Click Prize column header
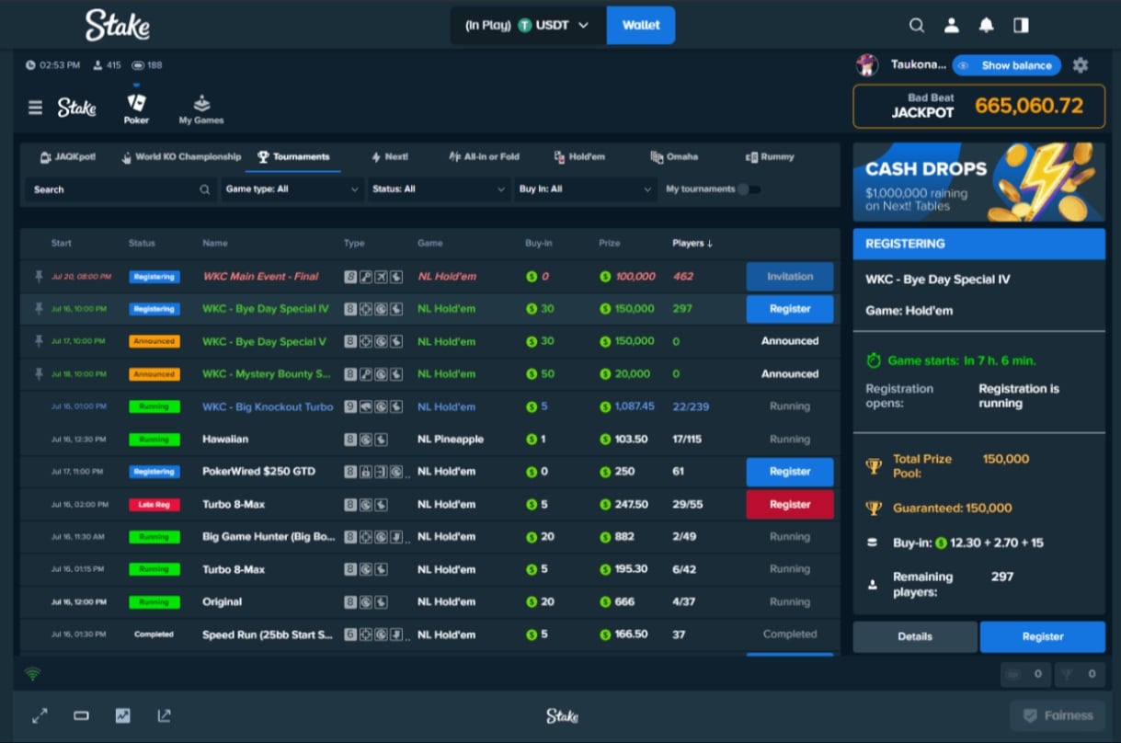Viewport: 1121px width, 743px height. click(x=609, y=244)
